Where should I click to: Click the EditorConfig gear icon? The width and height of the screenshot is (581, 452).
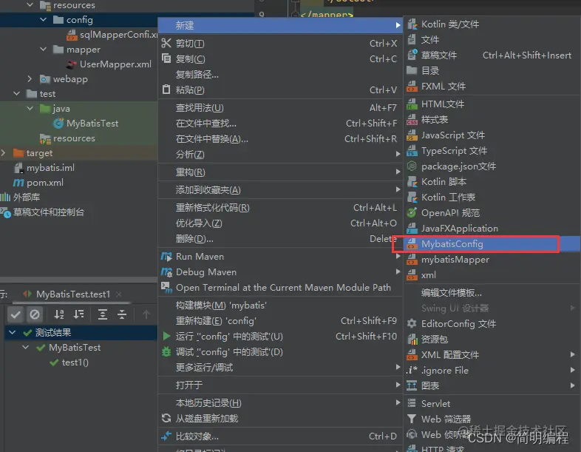click(x=412, y=323)
